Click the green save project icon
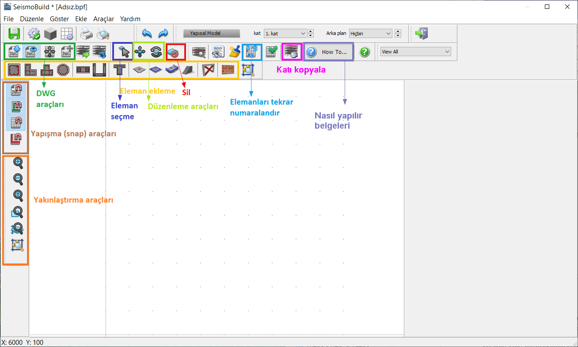Screen dimensions: 578x347 point(14,34)
